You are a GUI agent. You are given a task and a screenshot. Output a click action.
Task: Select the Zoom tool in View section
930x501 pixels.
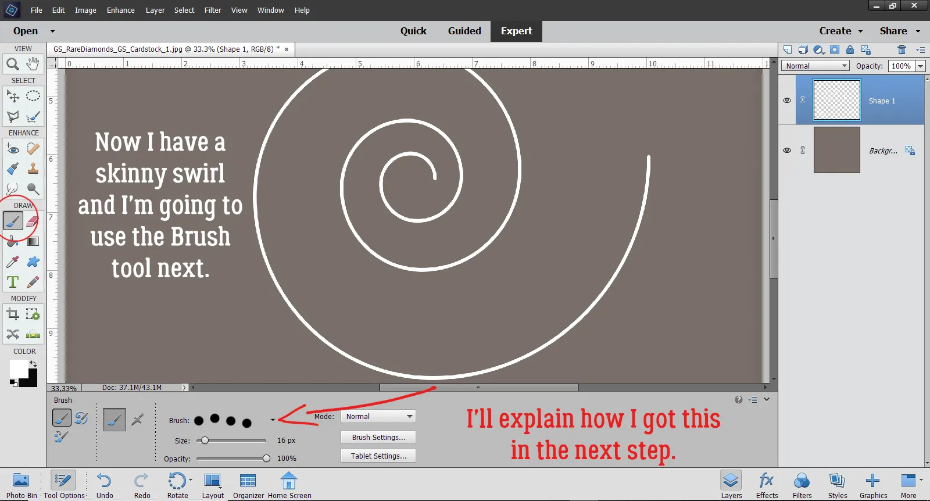[12, 64]
